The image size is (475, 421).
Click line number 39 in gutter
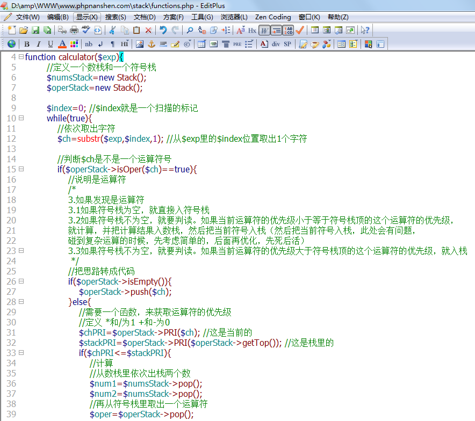[x=11, y=414]
